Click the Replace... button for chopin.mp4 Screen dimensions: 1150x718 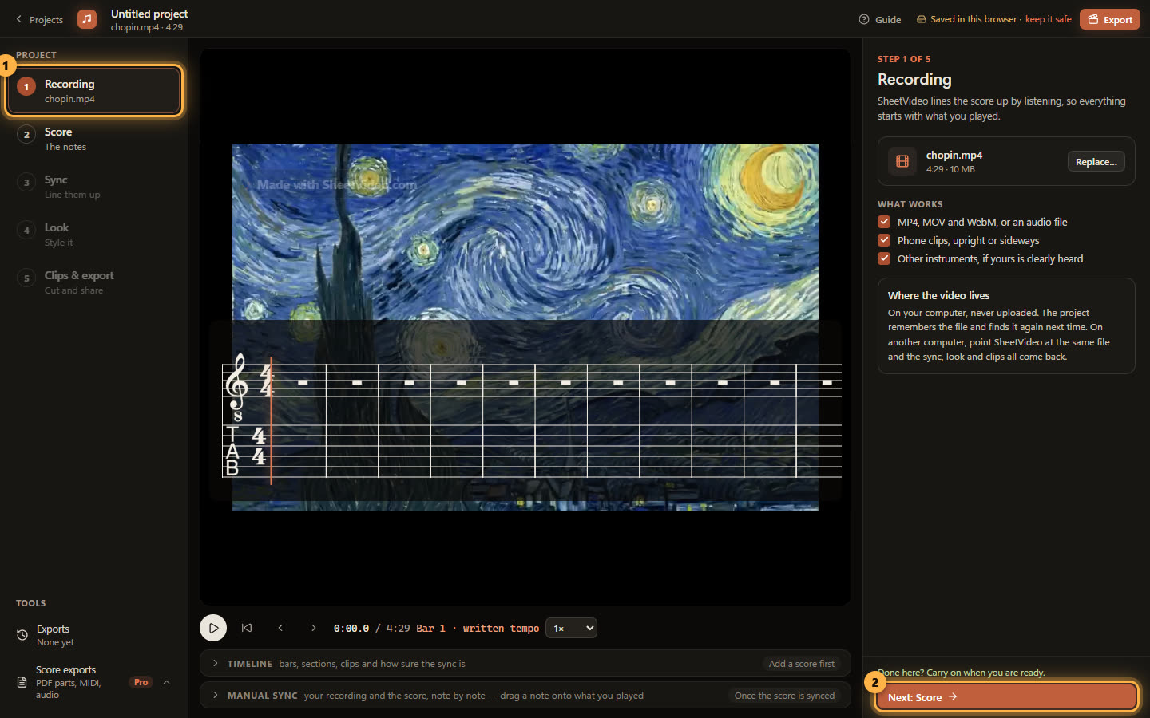1096,161
